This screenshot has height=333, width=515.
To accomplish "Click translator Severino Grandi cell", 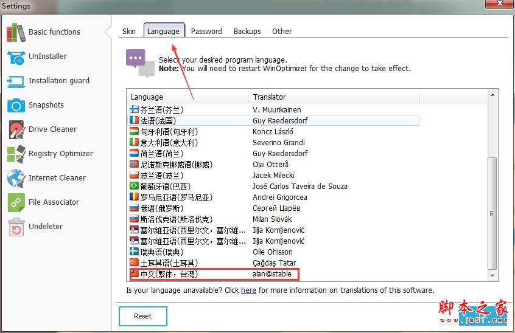I will point(279,142).
